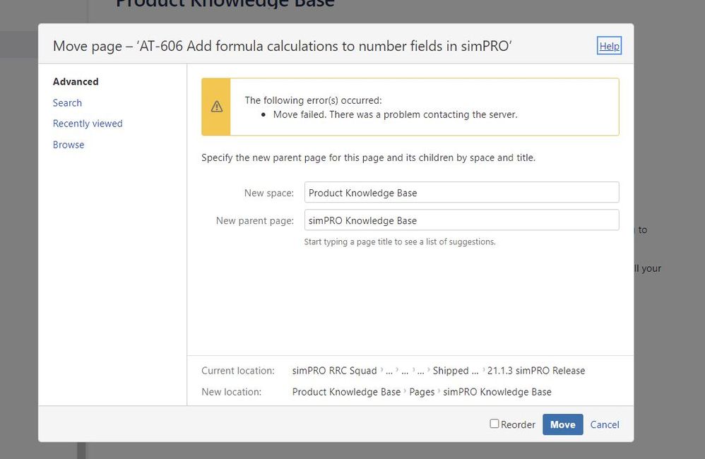This screenshot has height=459, width=705.
Task: Switch to the Browse tab
Action: [69, 145]
